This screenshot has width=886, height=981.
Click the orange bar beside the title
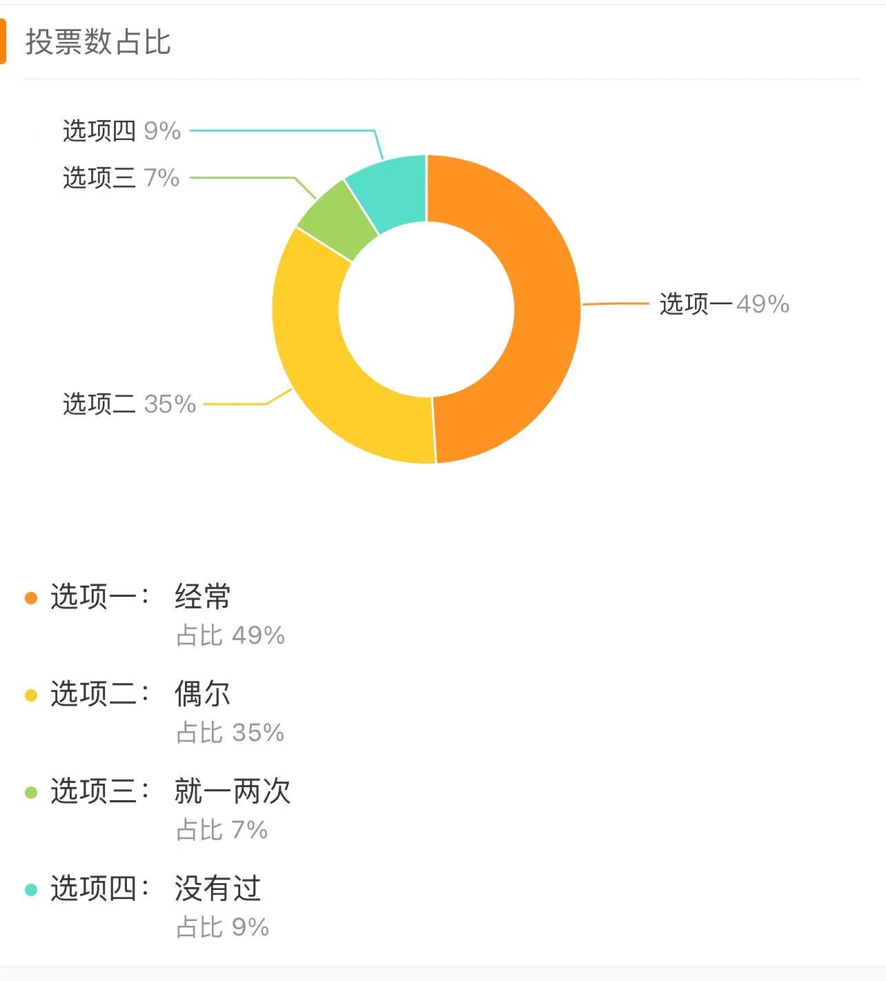click(x=3, y=42)
